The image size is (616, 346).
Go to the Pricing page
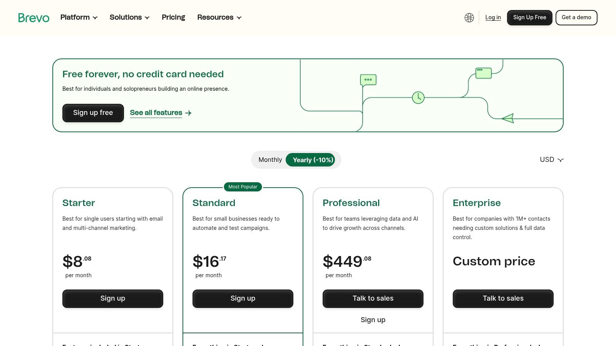pyautogui.click(x=173, y=18)
